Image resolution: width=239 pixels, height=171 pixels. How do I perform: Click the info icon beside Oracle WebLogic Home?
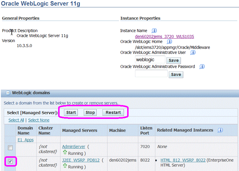pos(169,41)
